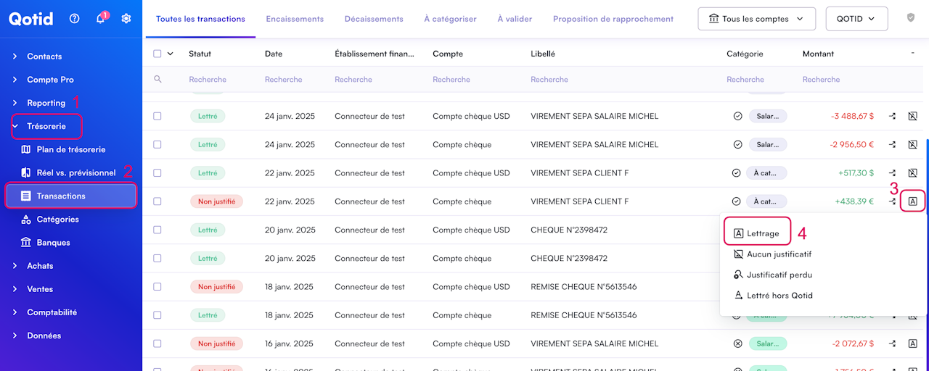Collapse the Trésorerie sidebar section
The height and width of the screenshot is (371, 929).
(x=46, y=126)
